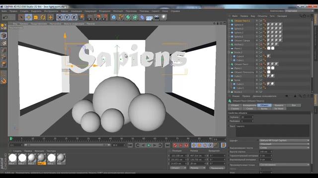
Task: Open the text alignment dropdown
Action: pyautogui.click(x=284, y=148)
